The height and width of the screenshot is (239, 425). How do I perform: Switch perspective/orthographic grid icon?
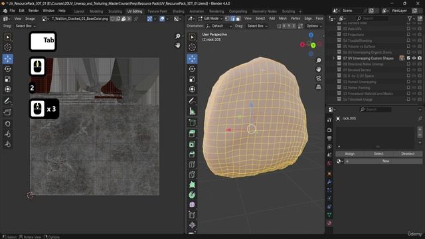coord(319,87)
